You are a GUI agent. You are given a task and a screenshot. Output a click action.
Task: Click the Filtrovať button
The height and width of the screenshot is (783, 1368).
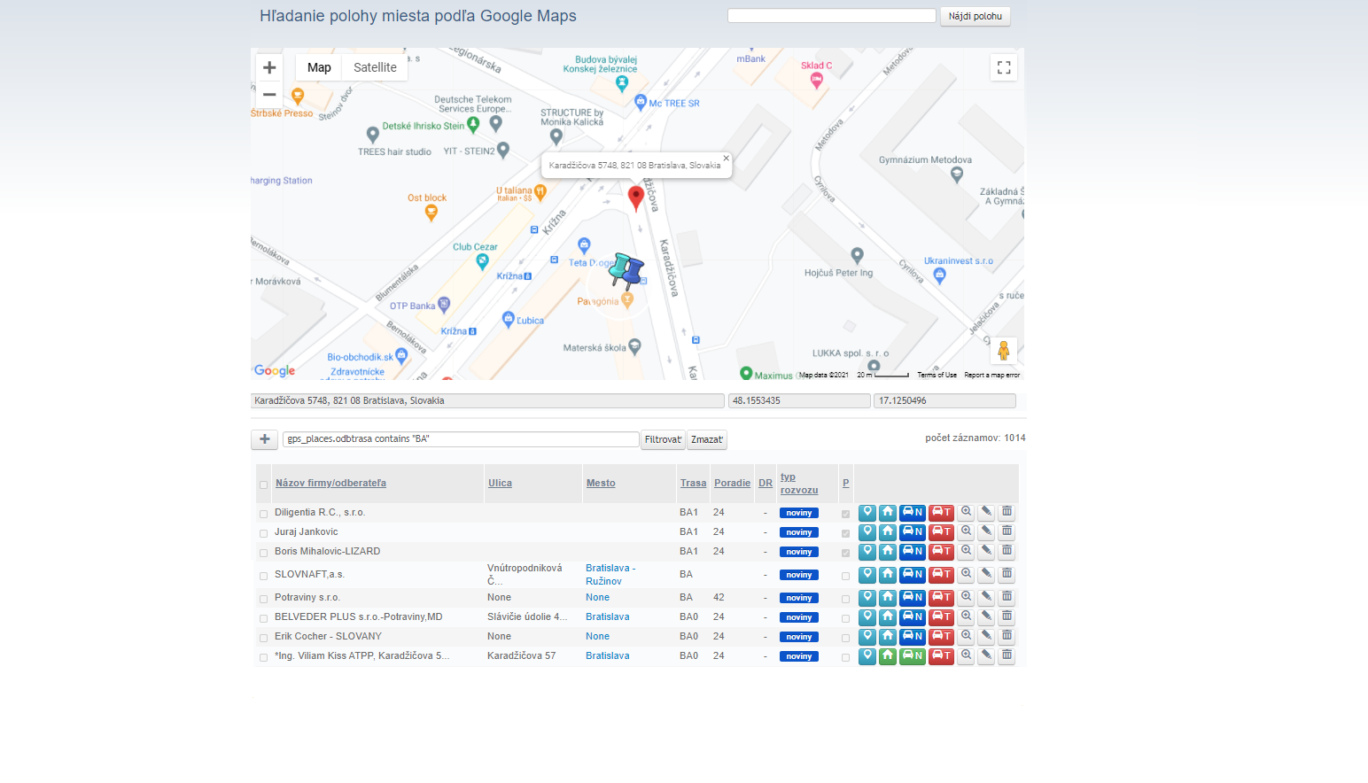[x=663, y=439]
